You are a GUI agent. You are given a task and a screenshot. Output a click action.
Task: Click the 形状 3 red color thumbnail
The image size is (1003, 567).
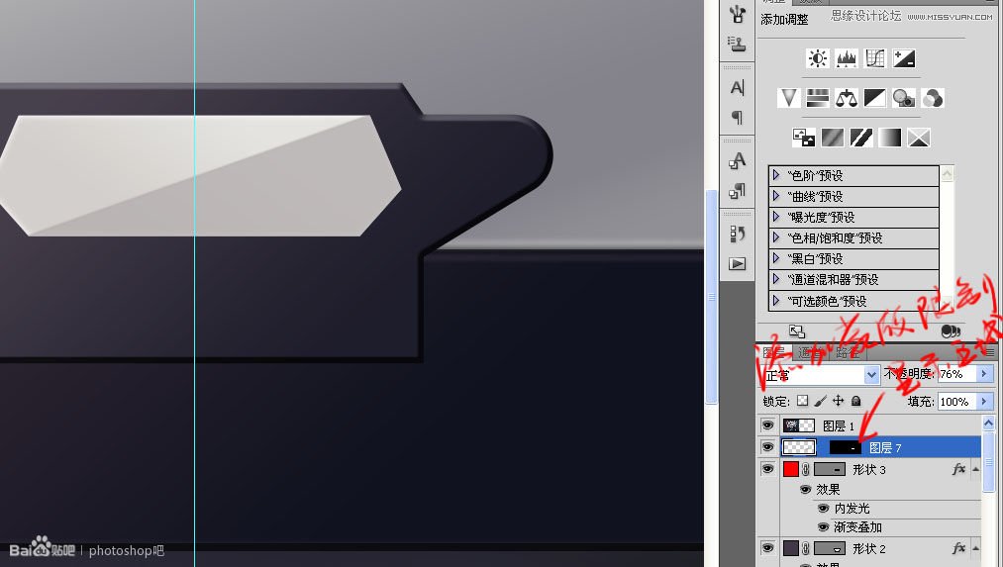click(791, 469)
